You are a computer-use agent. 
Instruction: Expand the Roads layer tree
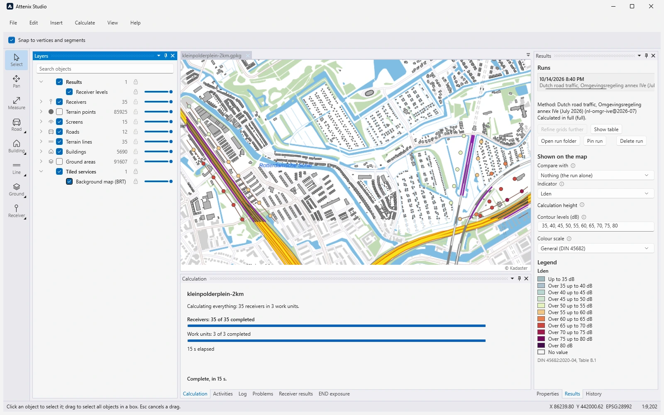coord(41,132)
